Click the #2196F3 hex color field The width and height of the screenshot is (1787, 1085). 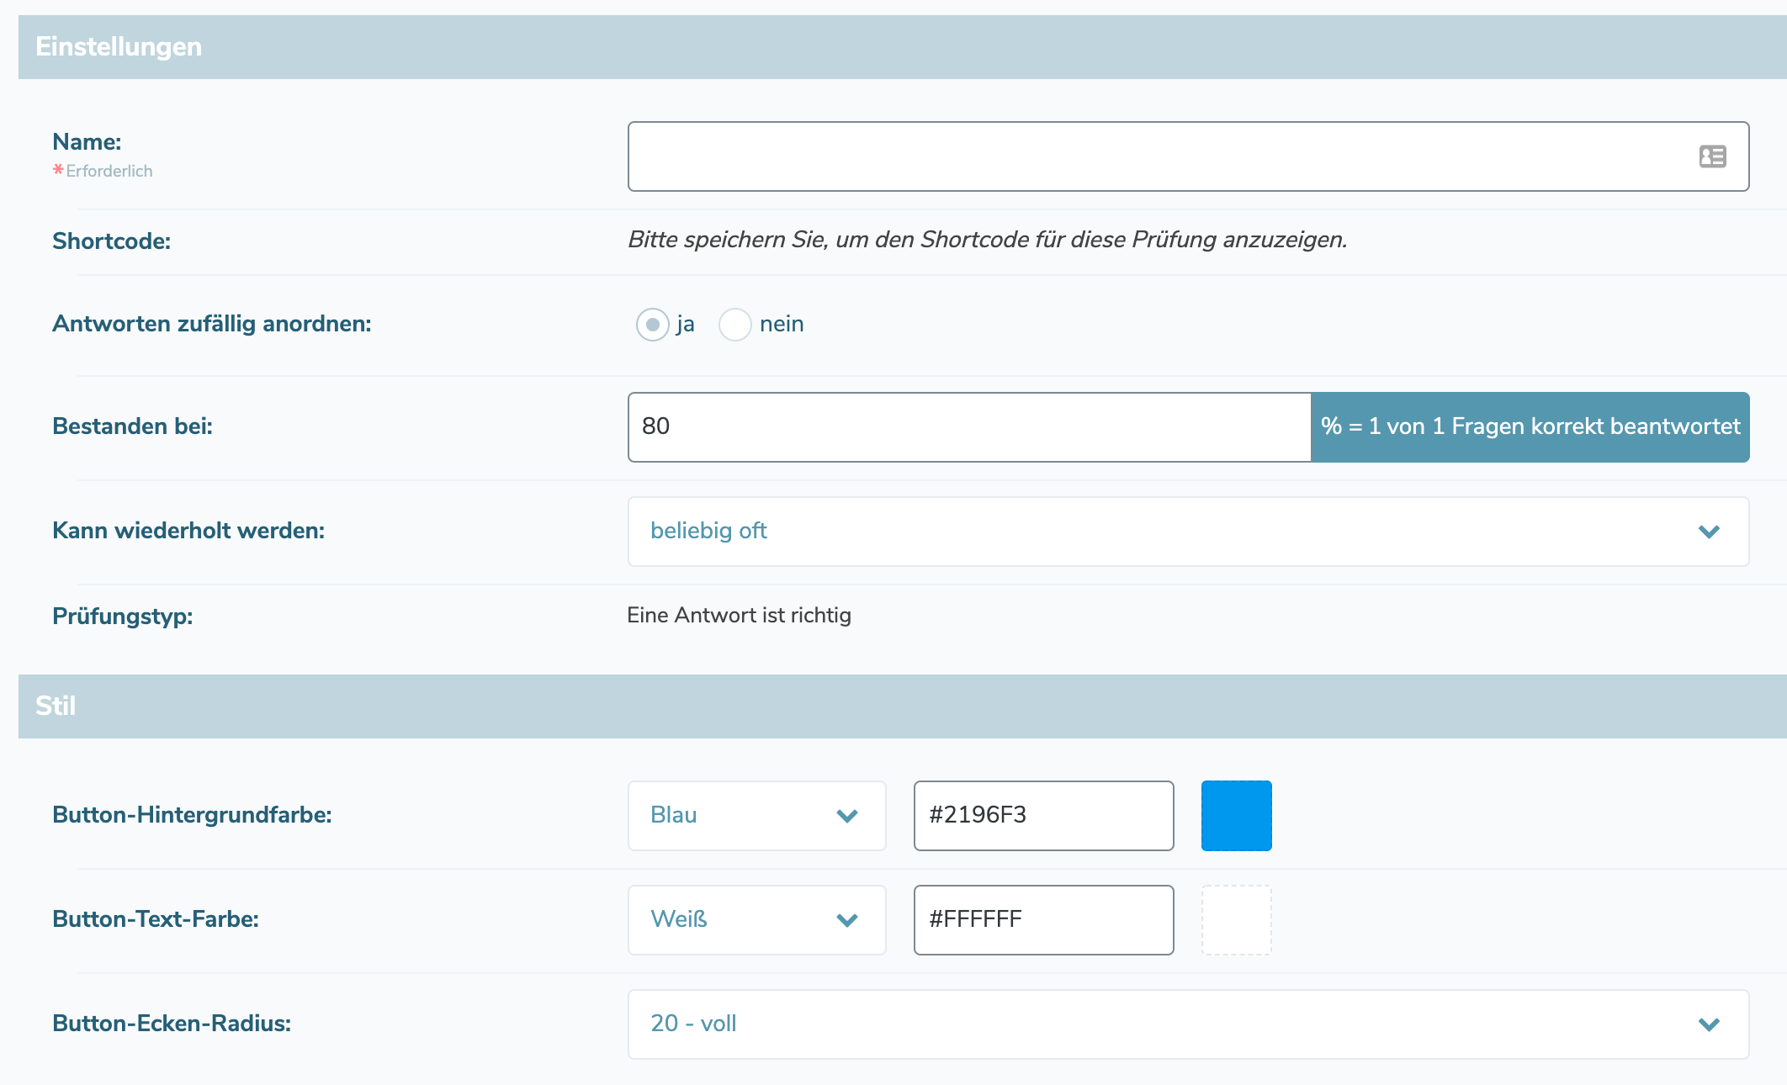point(1043,816)
